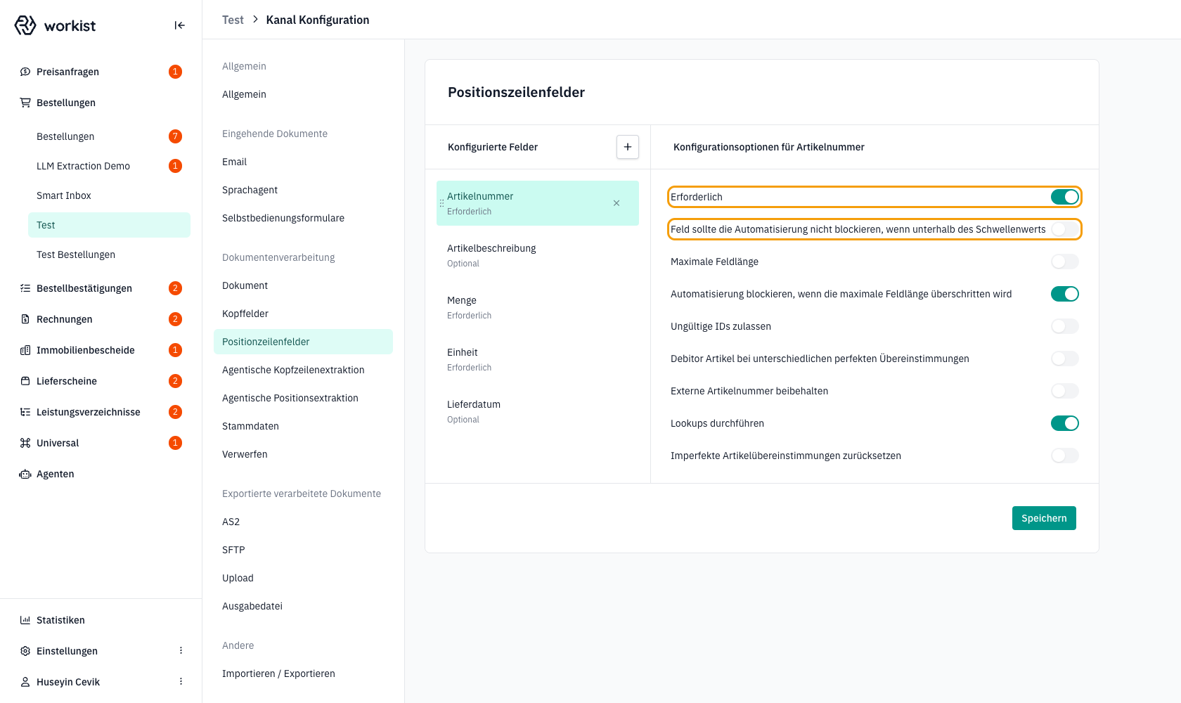Click the breadcrumb chevron after Test

255,20
